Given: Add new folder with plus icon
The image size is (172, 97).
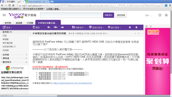Looking at the screenshot, I should pos(26,55).
